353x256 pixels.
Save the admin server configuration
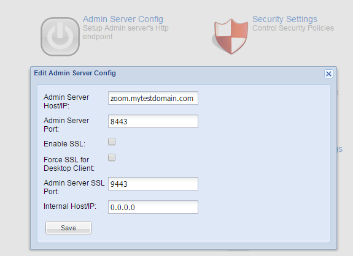point(68,228)
